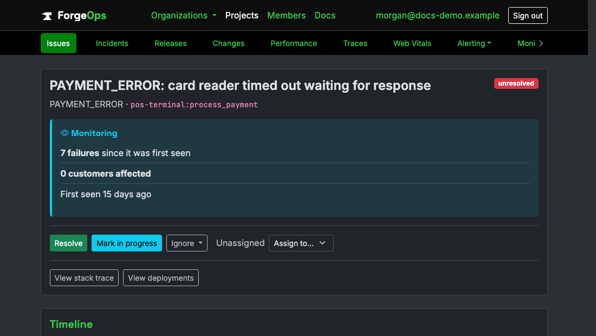Click the Monitoring eye icon
The height and width of the screenshot is (336, 596).
64,133
